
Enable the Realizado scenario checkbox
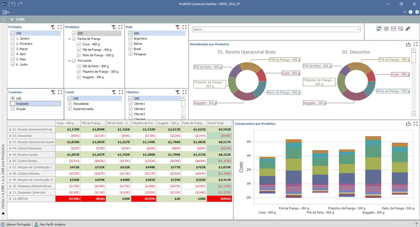coord(13,104)
